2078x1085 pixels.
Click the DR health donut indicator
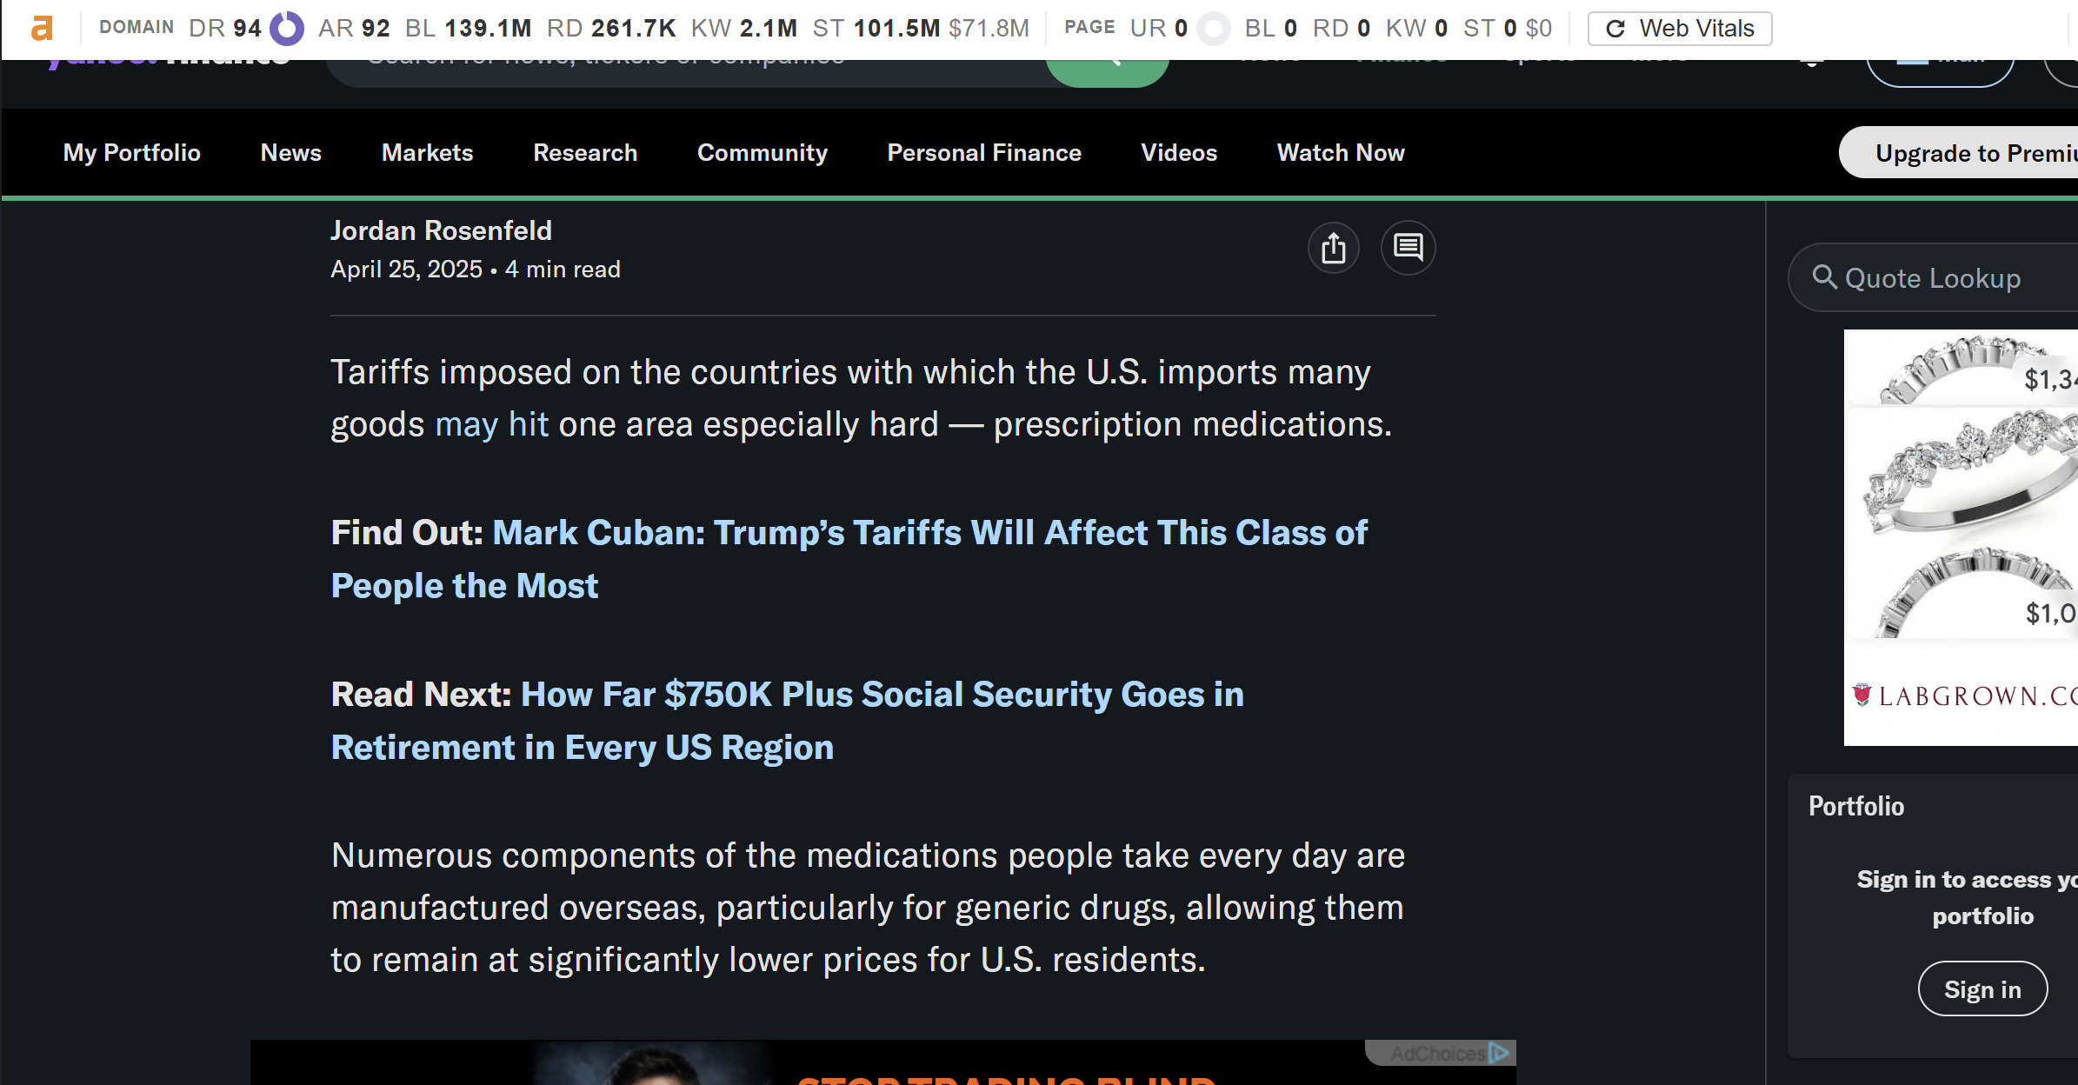coord(285,28)
